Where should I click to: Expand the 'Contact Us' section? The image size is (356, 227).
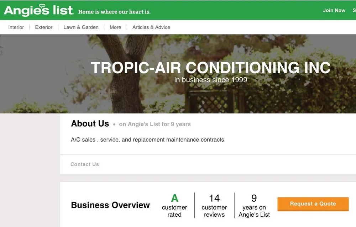[x=84, y=164]
